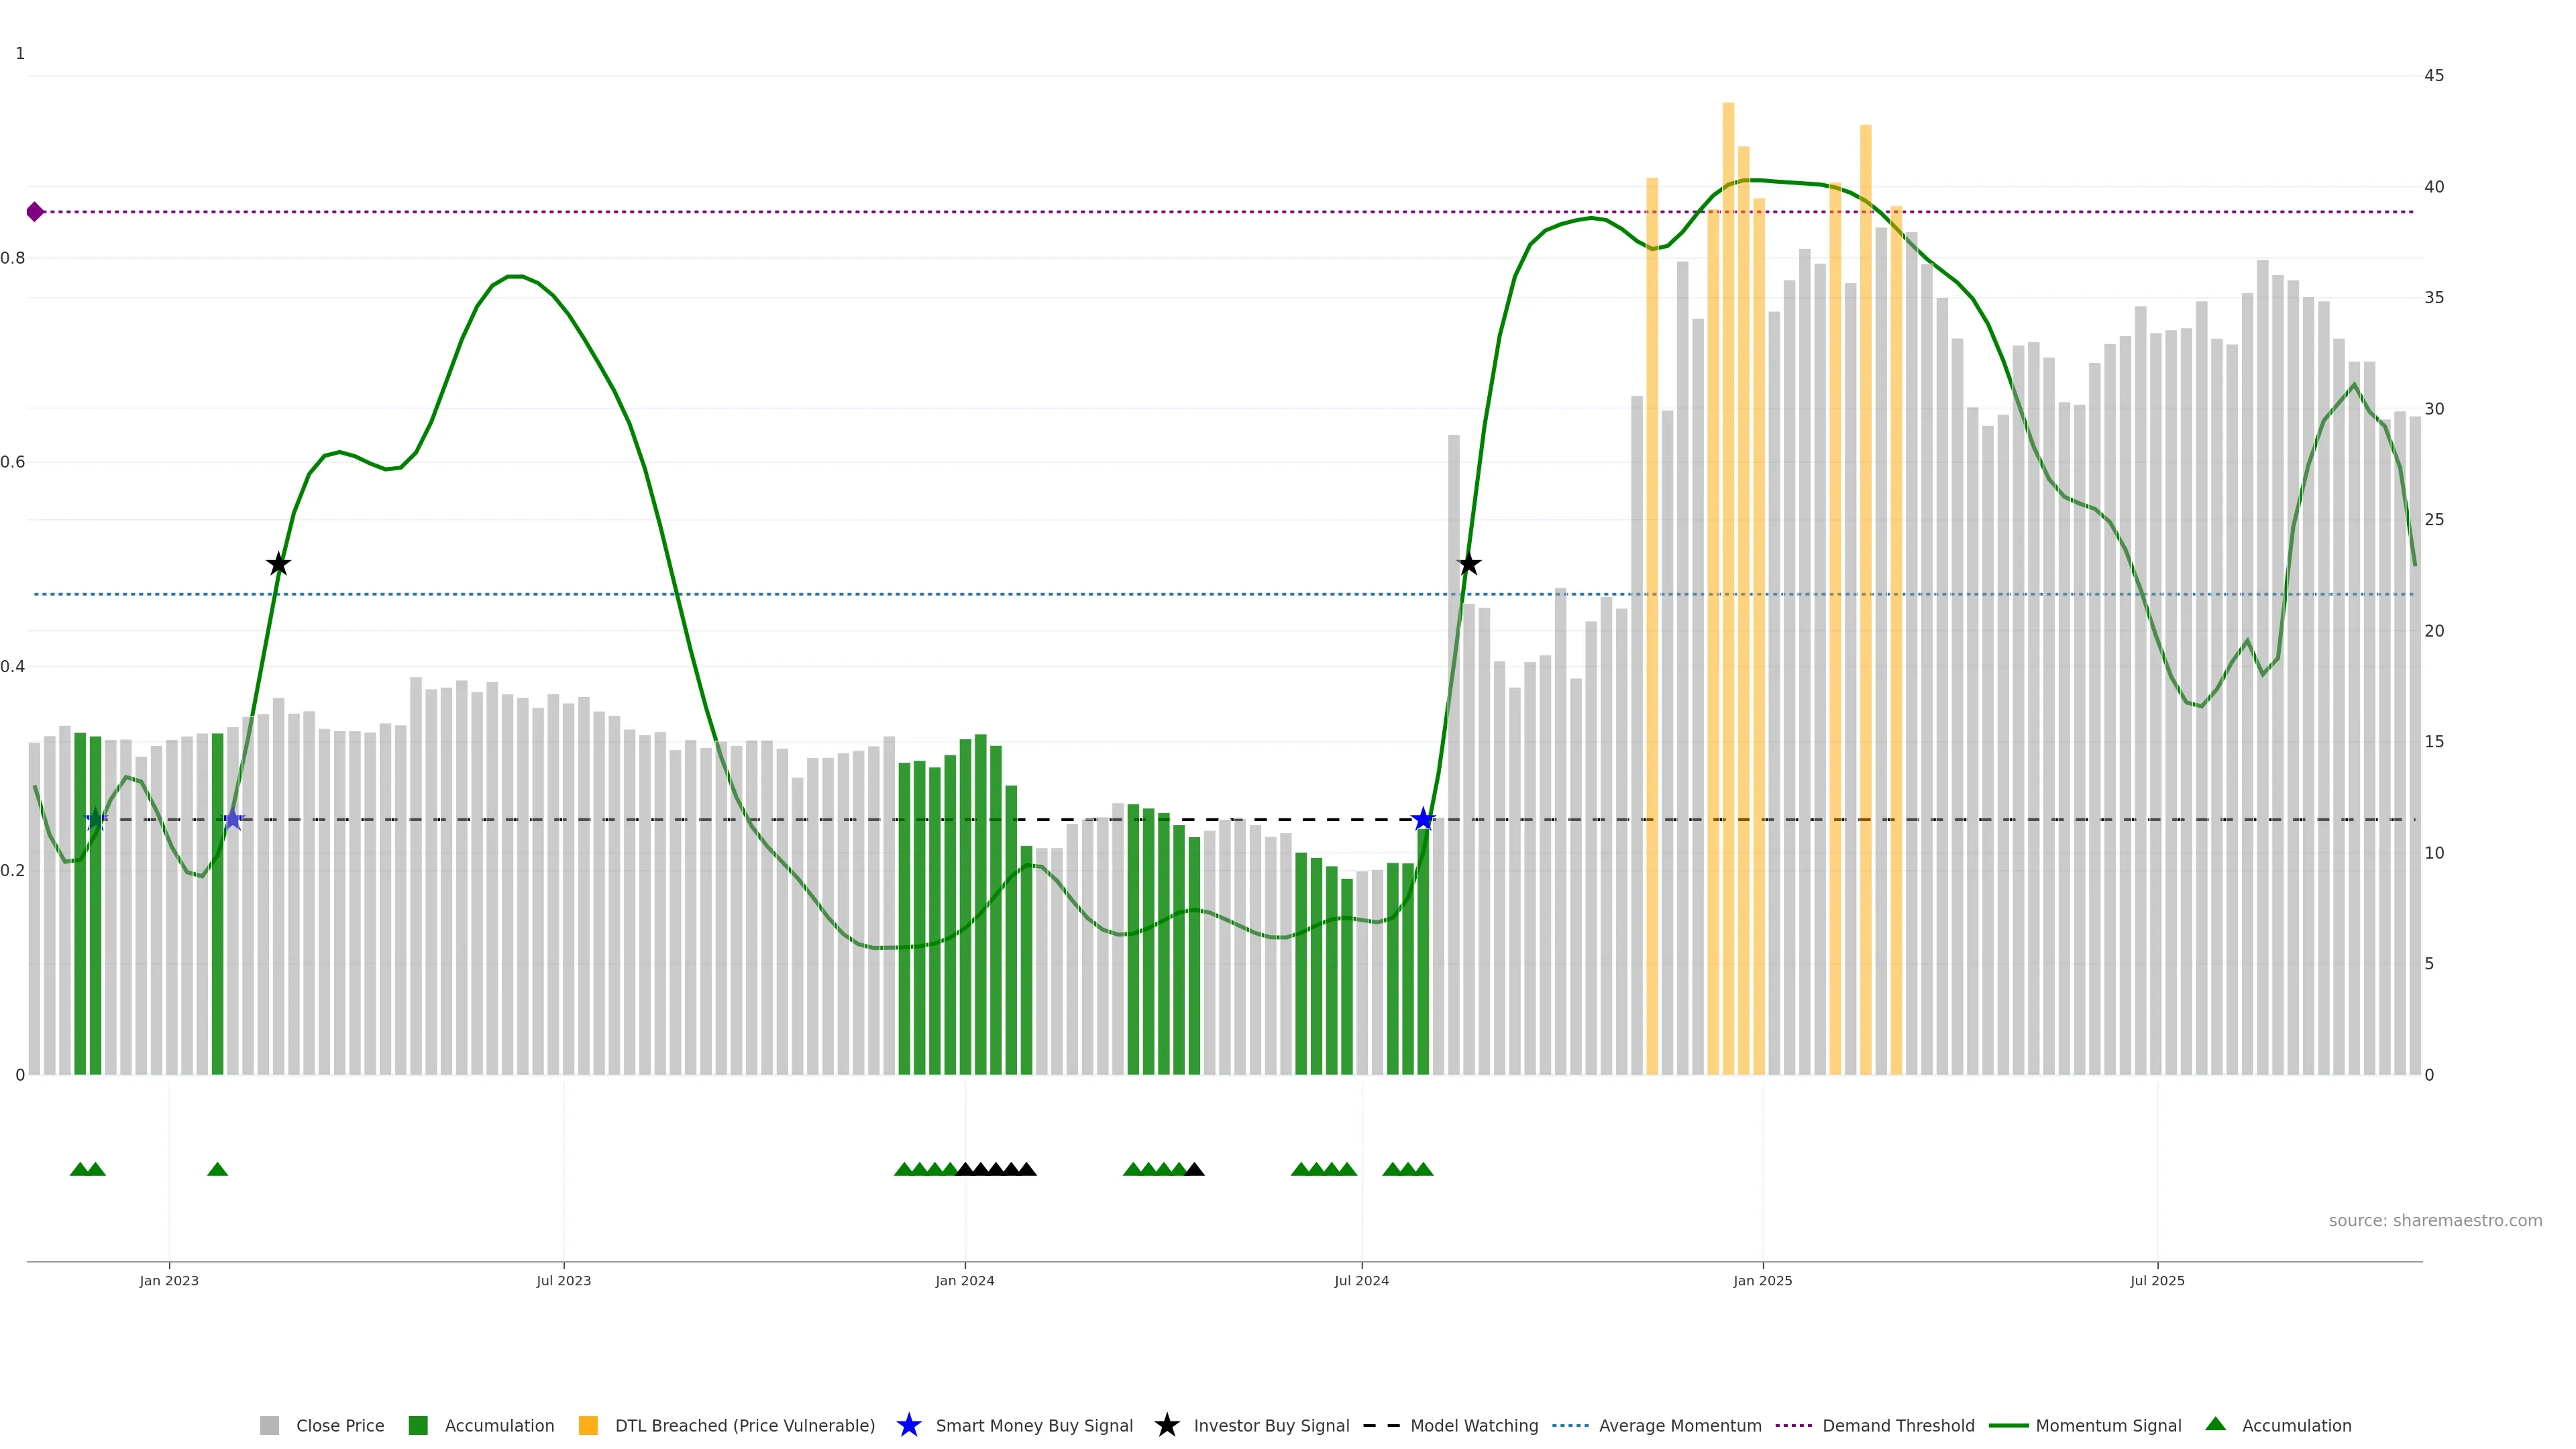Screen dimensions: 2576x1449
Task: Click the orange DTL Breached legend swatch
Action: (588, 1425)
